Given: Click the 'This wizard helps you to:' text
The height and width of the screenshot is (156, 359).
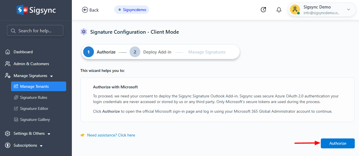Looking at the screenshot, I should click(x=102, y=70).
